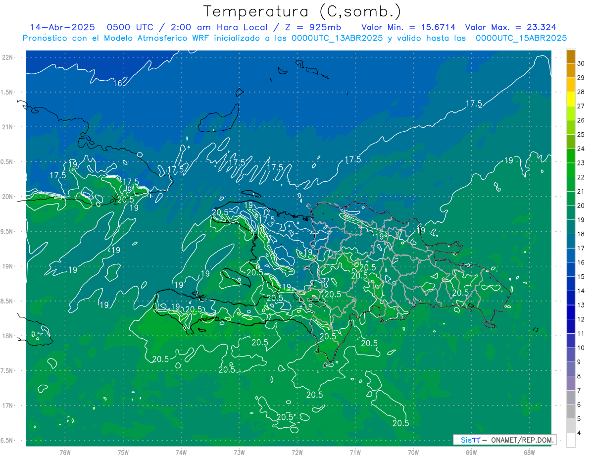Click the '70W' longitude axis label
Screen dimensions: 594x459
coord(413,452)
